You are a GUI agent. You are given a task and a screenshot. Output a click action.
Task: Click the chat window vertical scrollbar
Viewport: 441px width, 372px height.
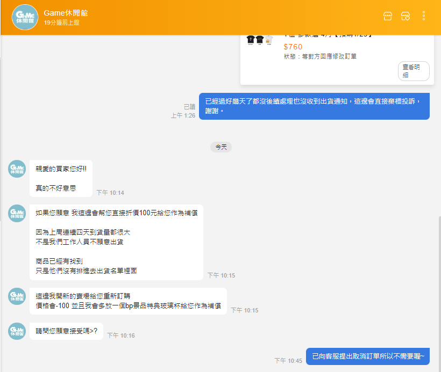(x=439, y=294)
